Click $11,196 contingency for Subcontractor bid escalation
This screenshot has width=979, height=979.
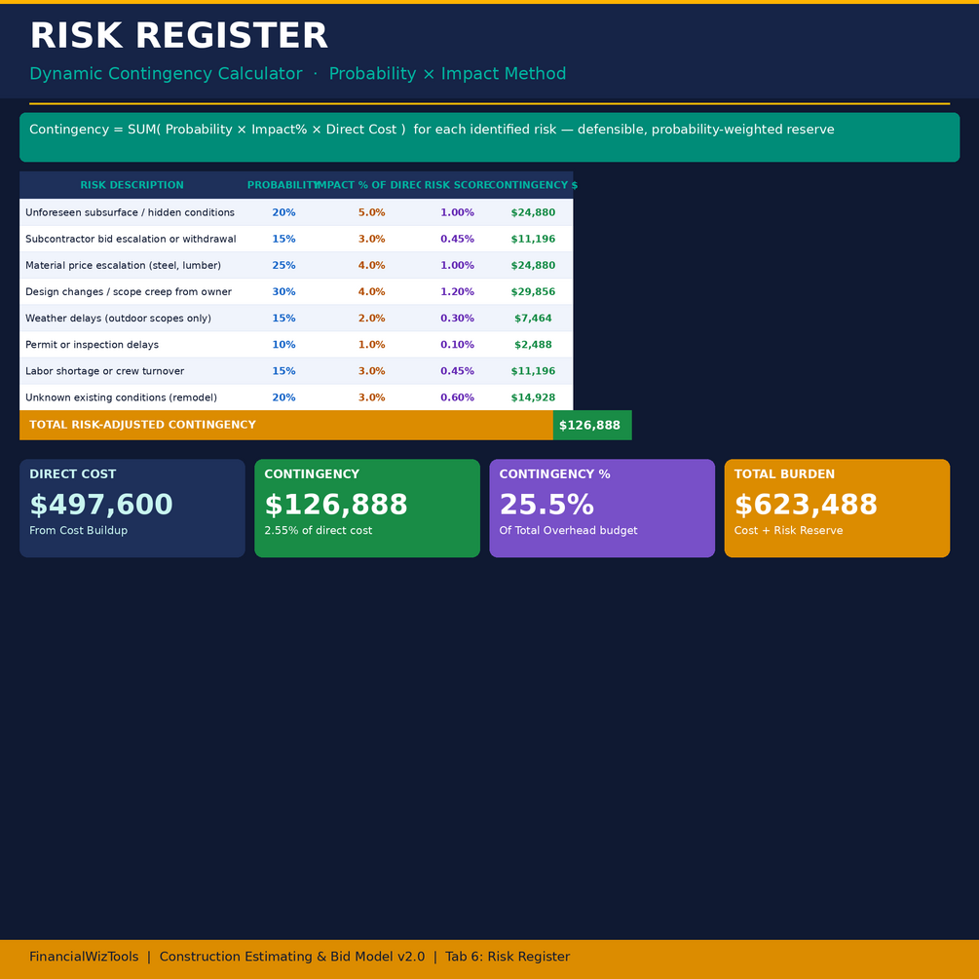coord(533,239)
